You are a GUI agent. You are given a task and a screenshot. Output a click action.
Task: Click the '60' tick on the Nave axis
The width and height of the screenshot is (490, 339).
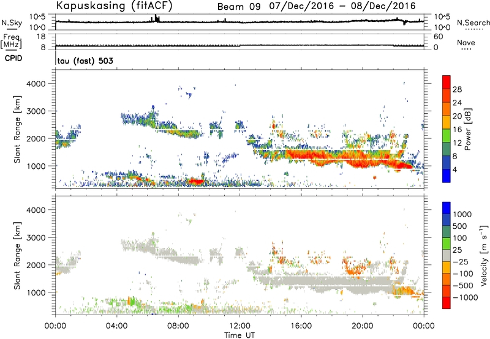[439, 37]
